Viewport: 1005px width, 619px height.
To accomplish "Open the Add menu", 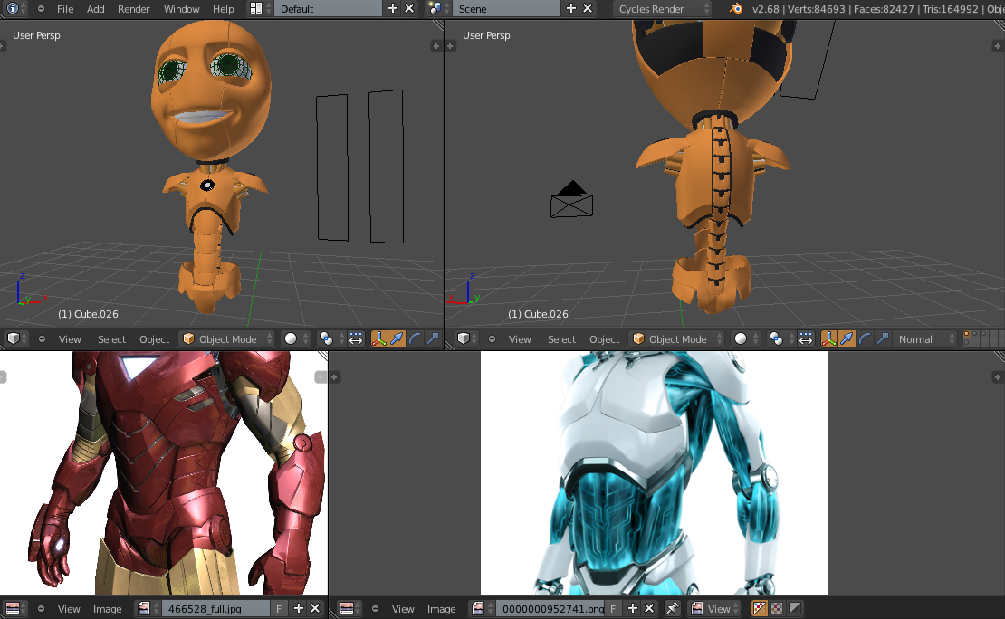I will pos(95,9).
